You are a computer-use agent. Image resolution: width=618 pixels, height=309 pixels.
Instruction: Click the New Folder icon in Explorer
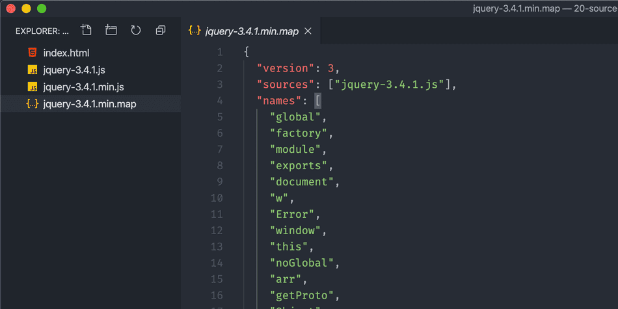(x=111, y=31)
